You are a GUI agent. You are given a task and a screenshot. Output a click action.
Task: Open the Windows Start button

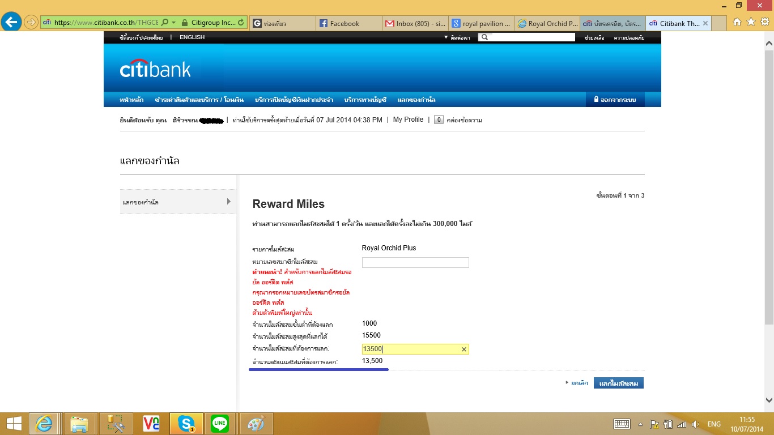click(14, 424)
